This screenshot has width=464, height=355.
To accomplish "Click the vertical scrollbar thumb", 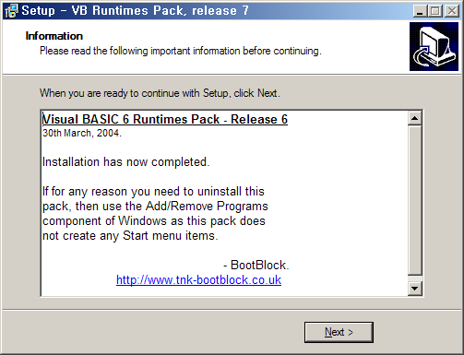I will tap(414, 200).
